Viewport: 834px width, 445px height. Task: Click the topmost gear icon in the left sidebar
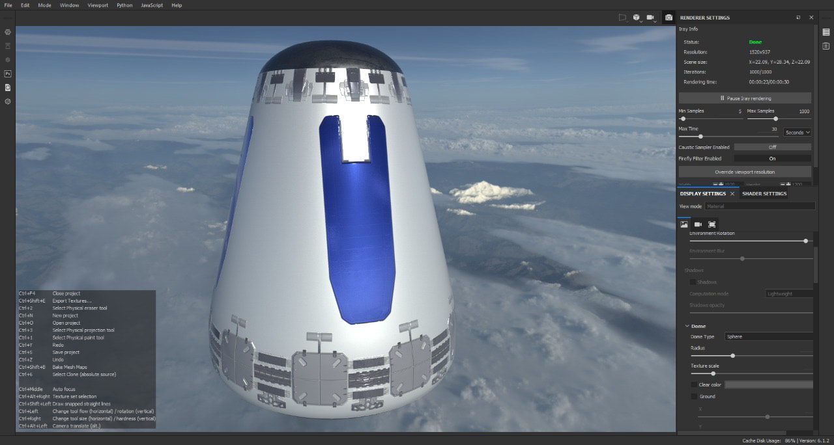[7, 32]
